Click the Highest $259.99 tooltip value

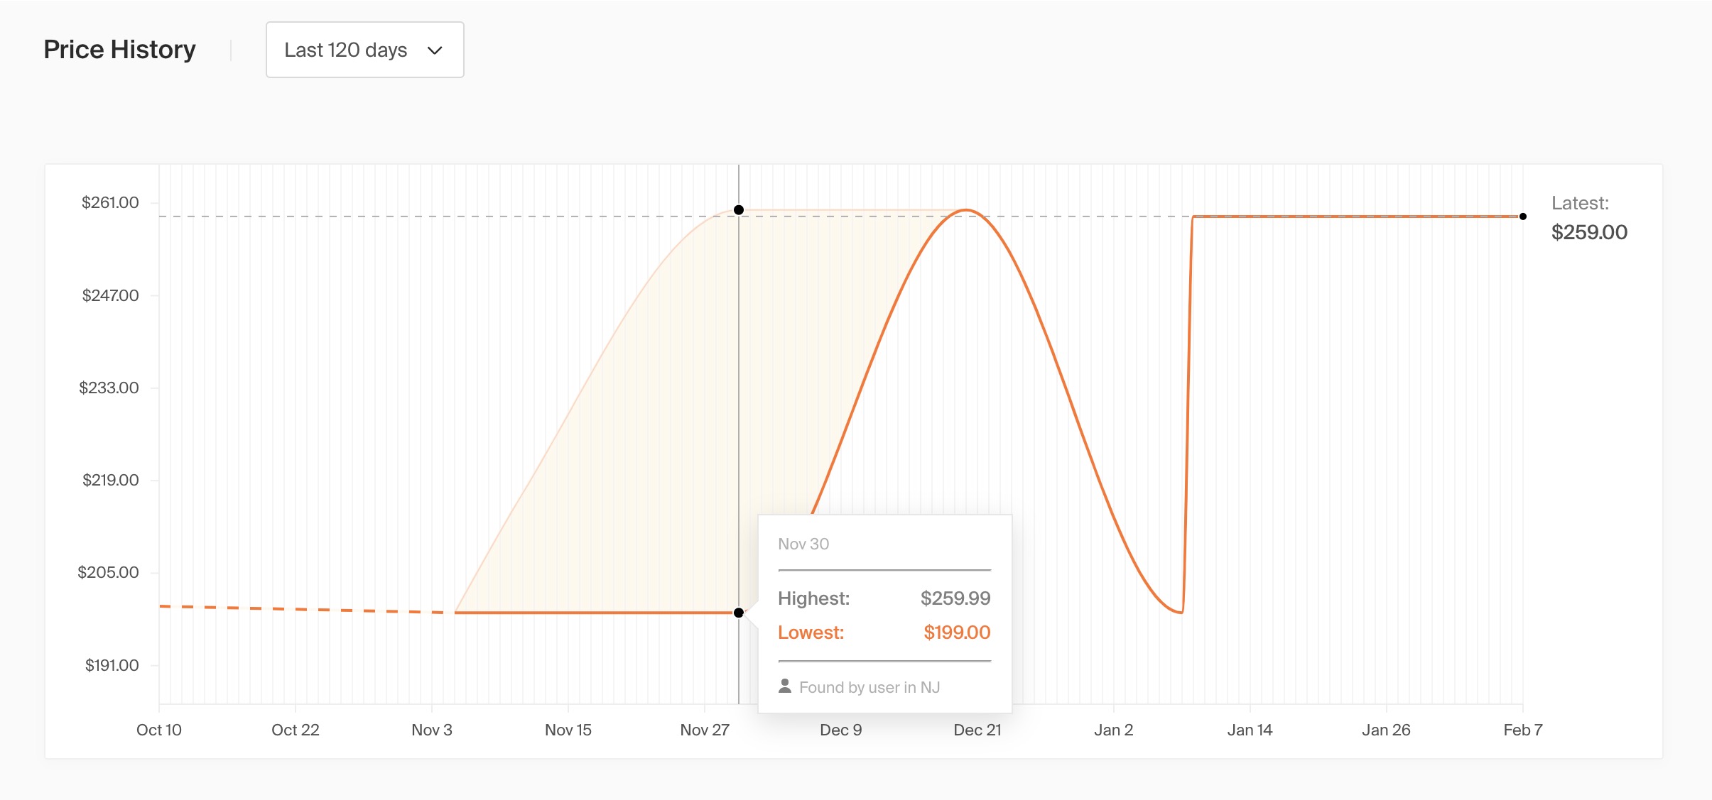955,598
